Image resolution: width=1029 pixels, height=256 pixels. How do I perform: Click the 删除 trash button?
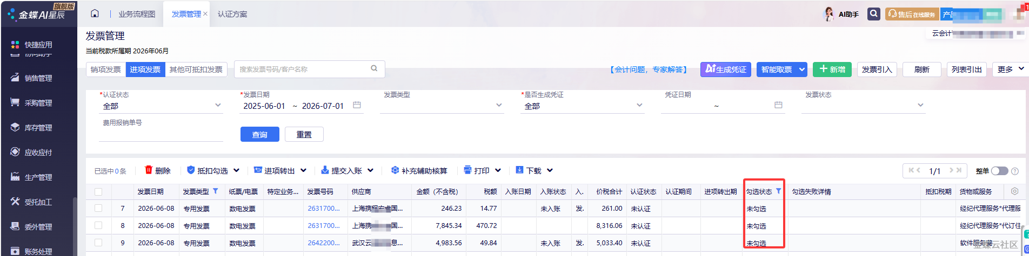157,170
